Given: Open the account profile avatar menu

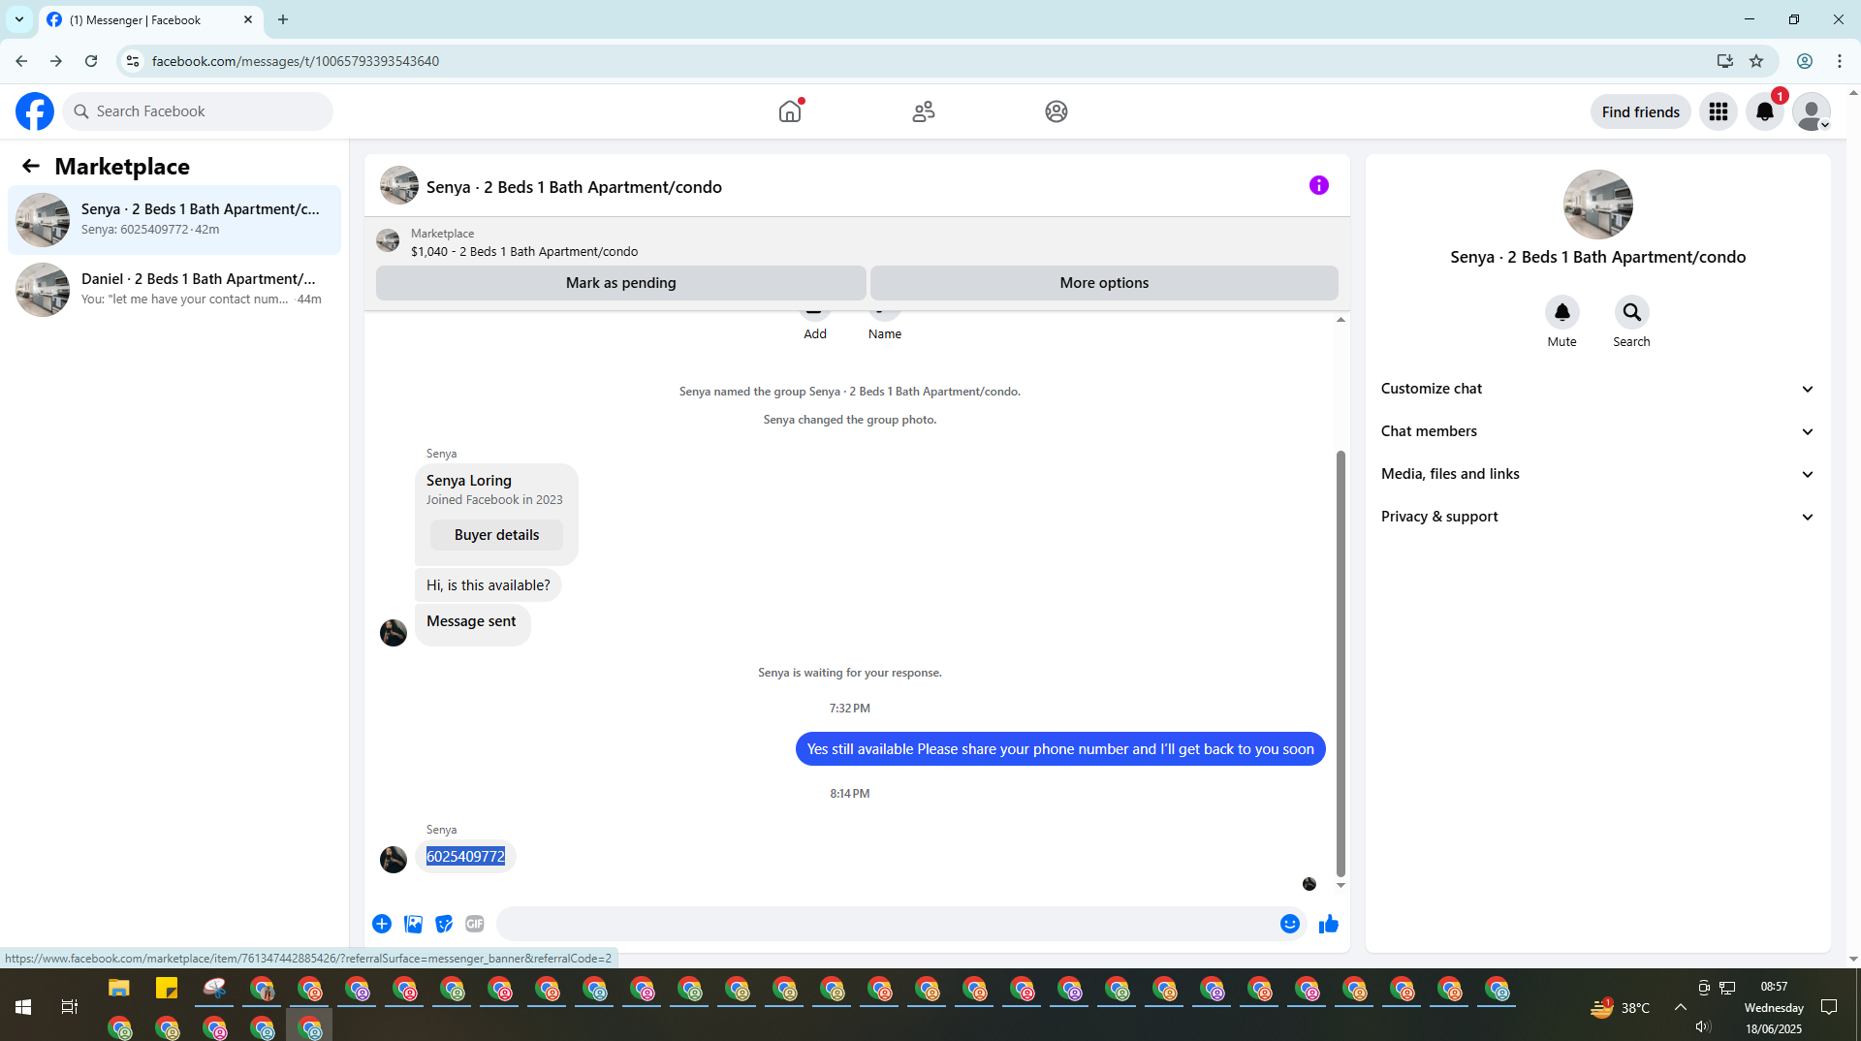Looking at the screenshot, I should point(1811,111).
